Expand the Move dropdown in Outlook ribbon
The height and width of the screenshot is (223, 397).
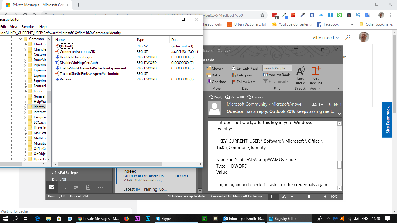pos(222,69)
